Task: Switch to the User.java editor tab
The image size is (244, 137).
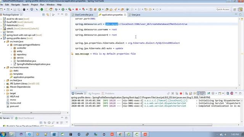Action: pos(136,14)
